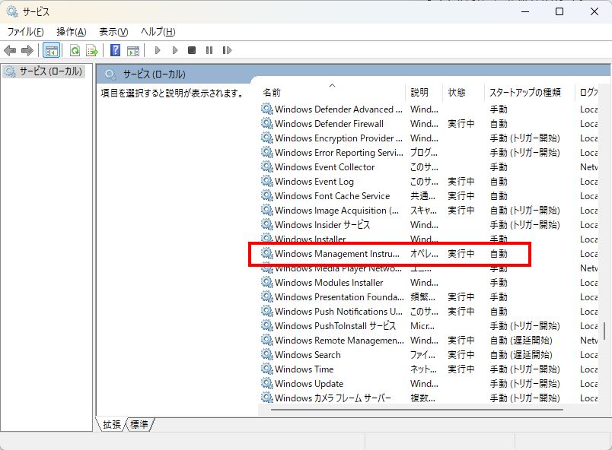This screenshot has width=612, height=450.
Task: Click the horizontal scrollbar of the services list
Action: tap(417, 410)
